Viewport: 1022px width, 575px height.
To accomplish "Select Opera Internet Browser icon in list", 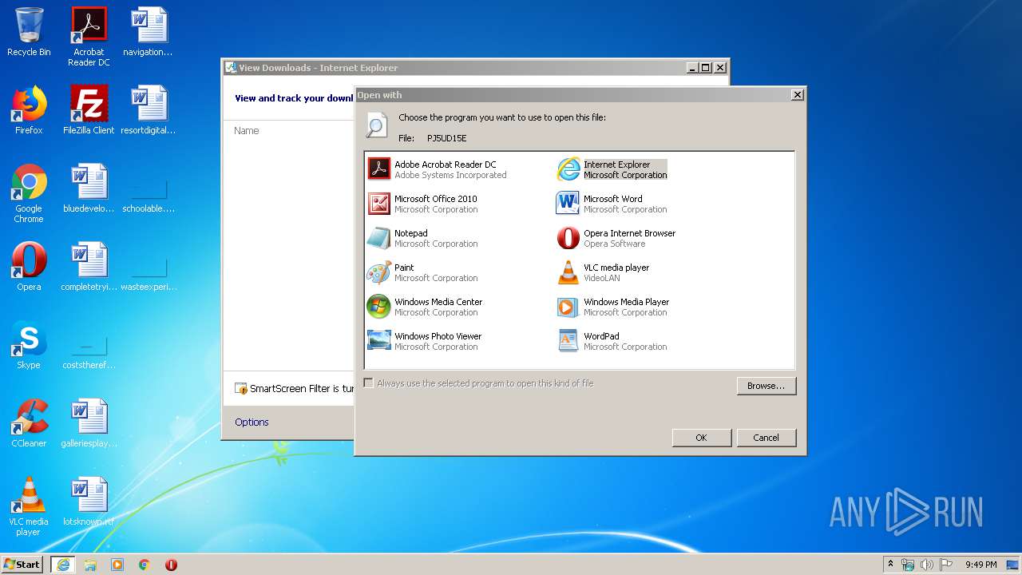I will pyautogui.click(x=568, y=238).
